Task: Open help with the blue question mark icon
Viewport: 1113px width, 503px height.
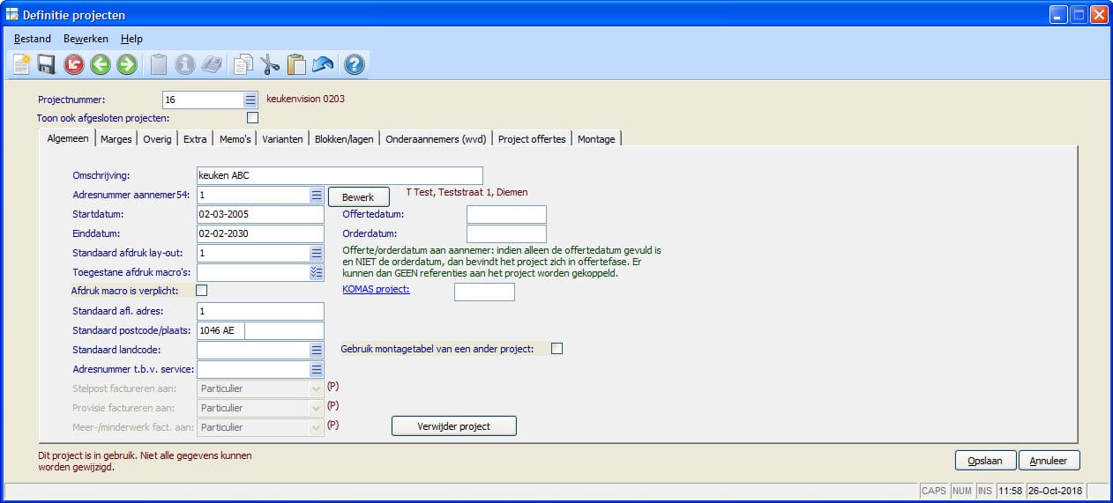Action: [354, 63]
